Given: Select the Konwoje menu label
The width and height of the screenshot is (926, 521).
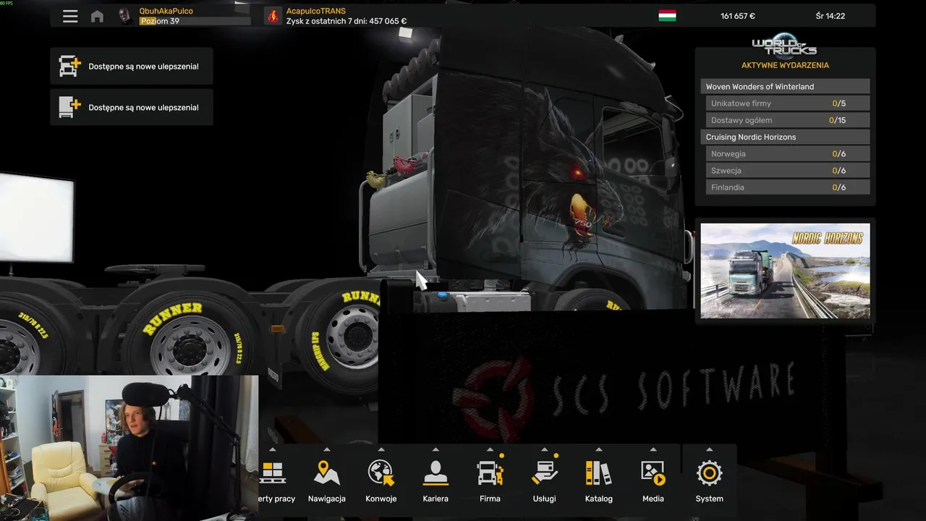Looking at the screenshot, I should click(381, 499).
